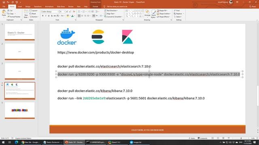Select slide 5 thumbnail

pyautogui.click(x=20, y=110)
